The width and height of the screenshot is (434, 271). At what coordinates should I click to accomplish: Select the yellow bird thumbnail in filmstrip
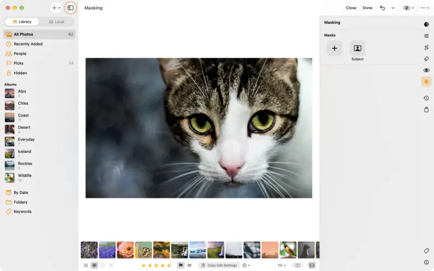[x=288, y=250]
